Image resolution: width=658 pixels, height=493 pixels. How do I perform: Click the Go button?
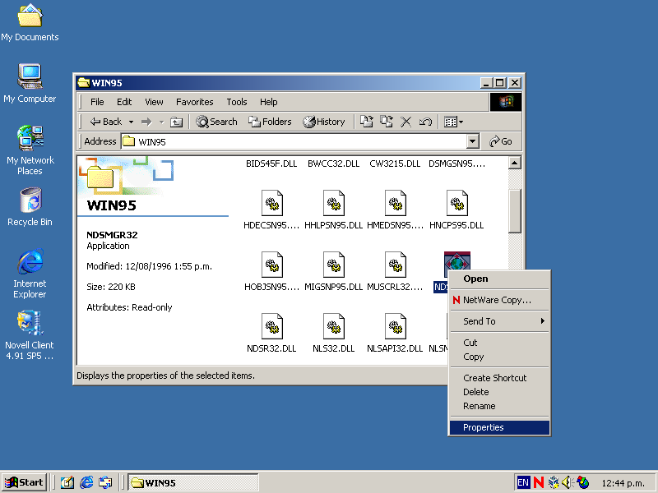tap(501, 141)
